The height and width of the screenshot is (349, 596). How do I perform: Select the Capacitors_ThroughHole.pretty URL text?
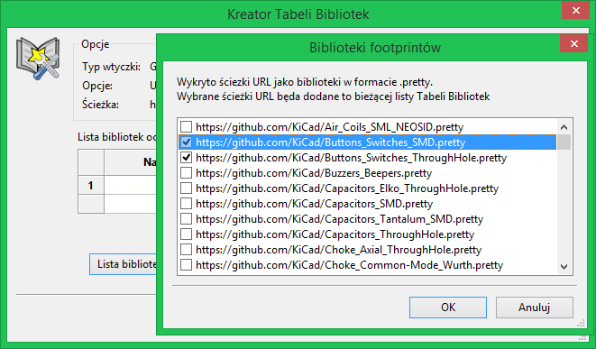tap(335, 234)
